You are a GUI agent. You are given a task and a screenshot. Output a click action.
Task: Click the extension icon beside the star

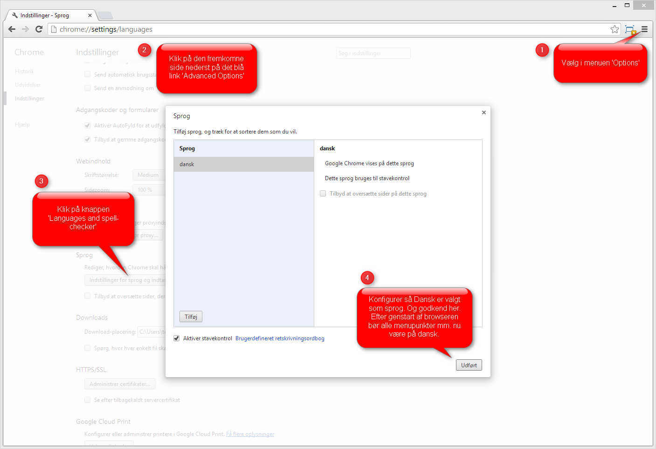[630, 29]
